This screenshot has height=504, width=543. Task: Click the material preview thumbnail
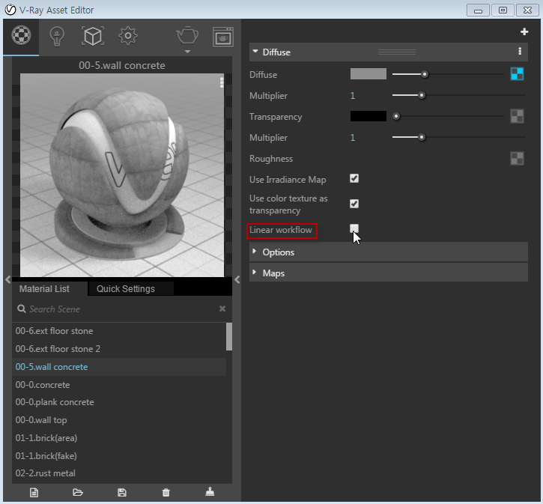(122, 175)
